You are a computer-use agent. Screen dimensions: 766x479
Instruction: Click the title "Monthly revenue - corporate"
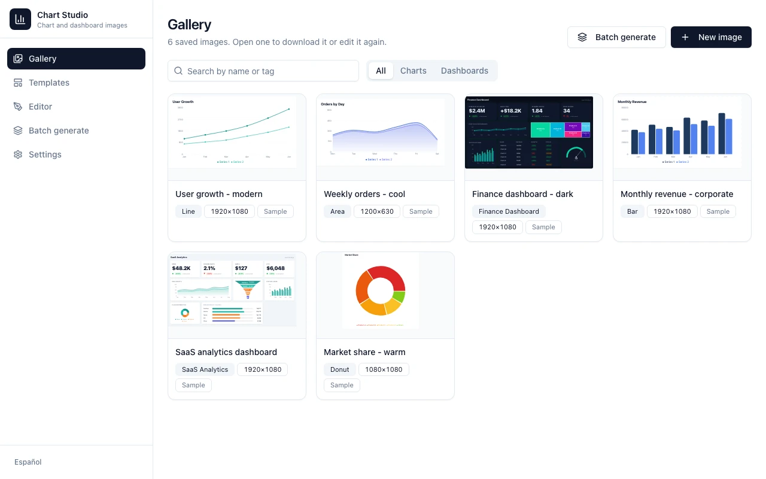(677, 194)
